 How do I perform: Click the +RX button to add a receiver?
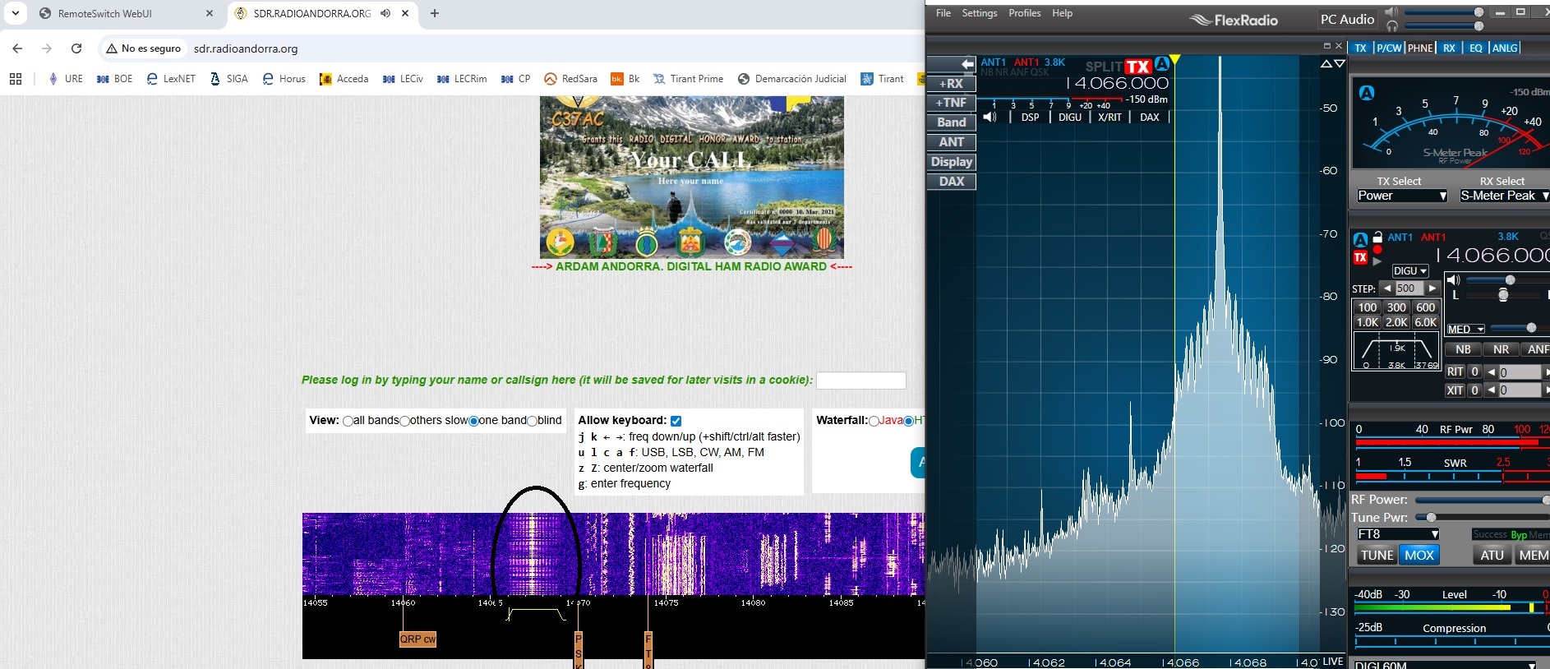click(x=951, y=84)
